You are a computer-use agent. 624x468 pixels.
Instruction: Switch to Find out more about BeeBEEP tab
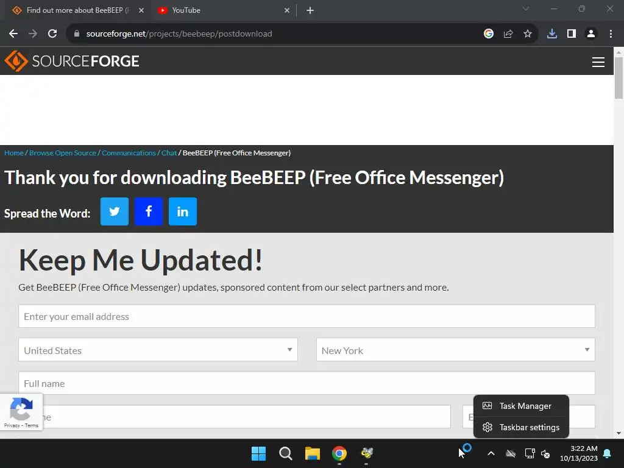78,11
